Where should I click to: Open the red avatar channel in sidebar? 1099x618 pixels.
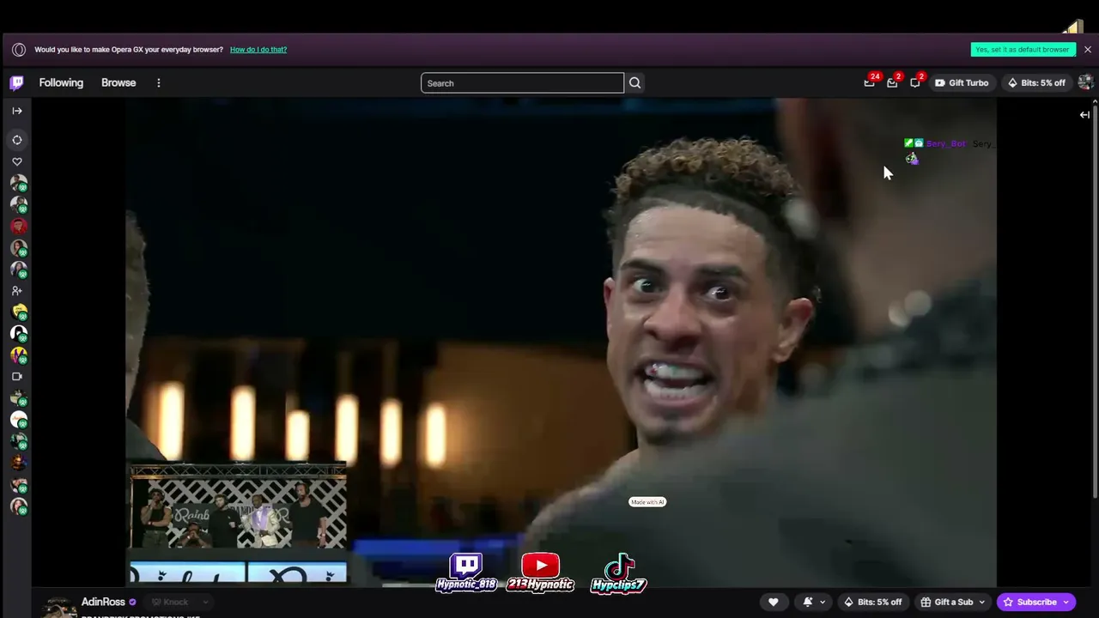(18, 227)
